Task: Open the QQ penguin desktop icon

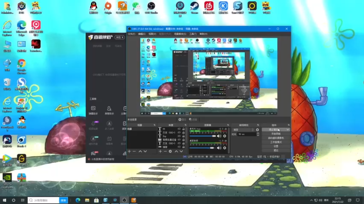Action: point(93,8)
